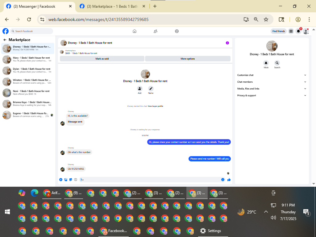Open the Friends icon in top navigation

pyautogui.click(x=156, y=31)
